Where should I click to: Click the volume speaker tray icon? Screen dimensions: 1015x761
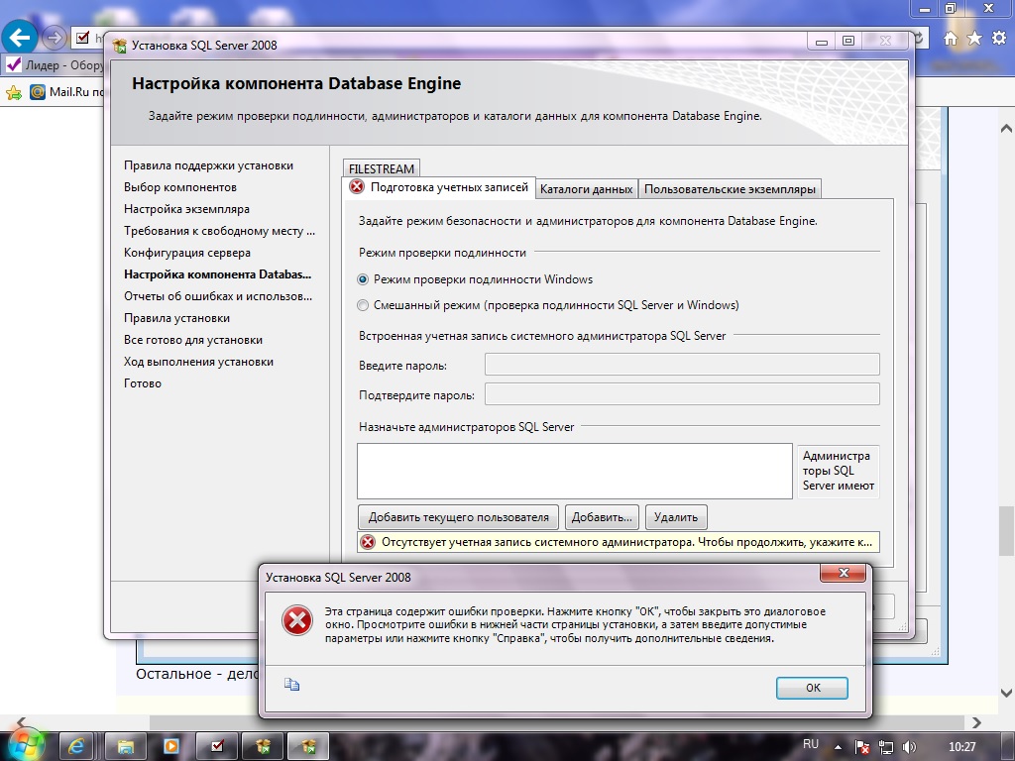coord(910,747)
